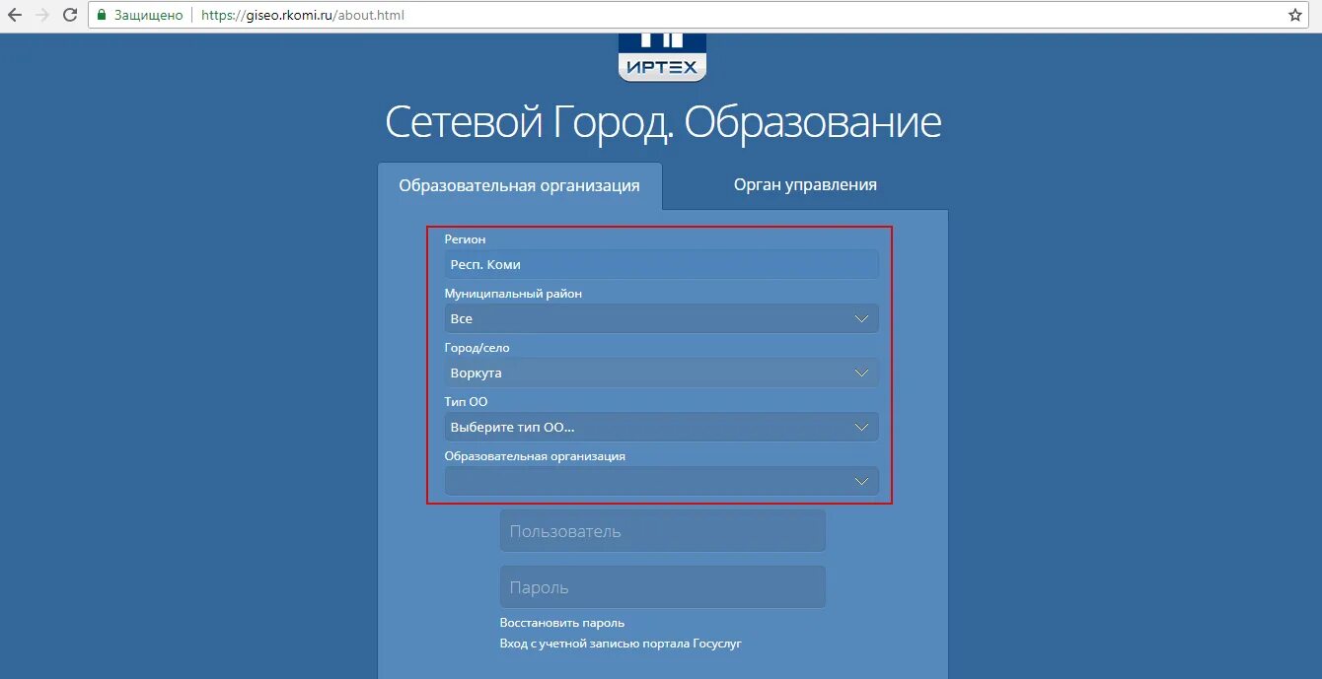Click the Защищено secure label
Image resolution: width=1322 pixels, height=679 pixels.
coord(149,15)
